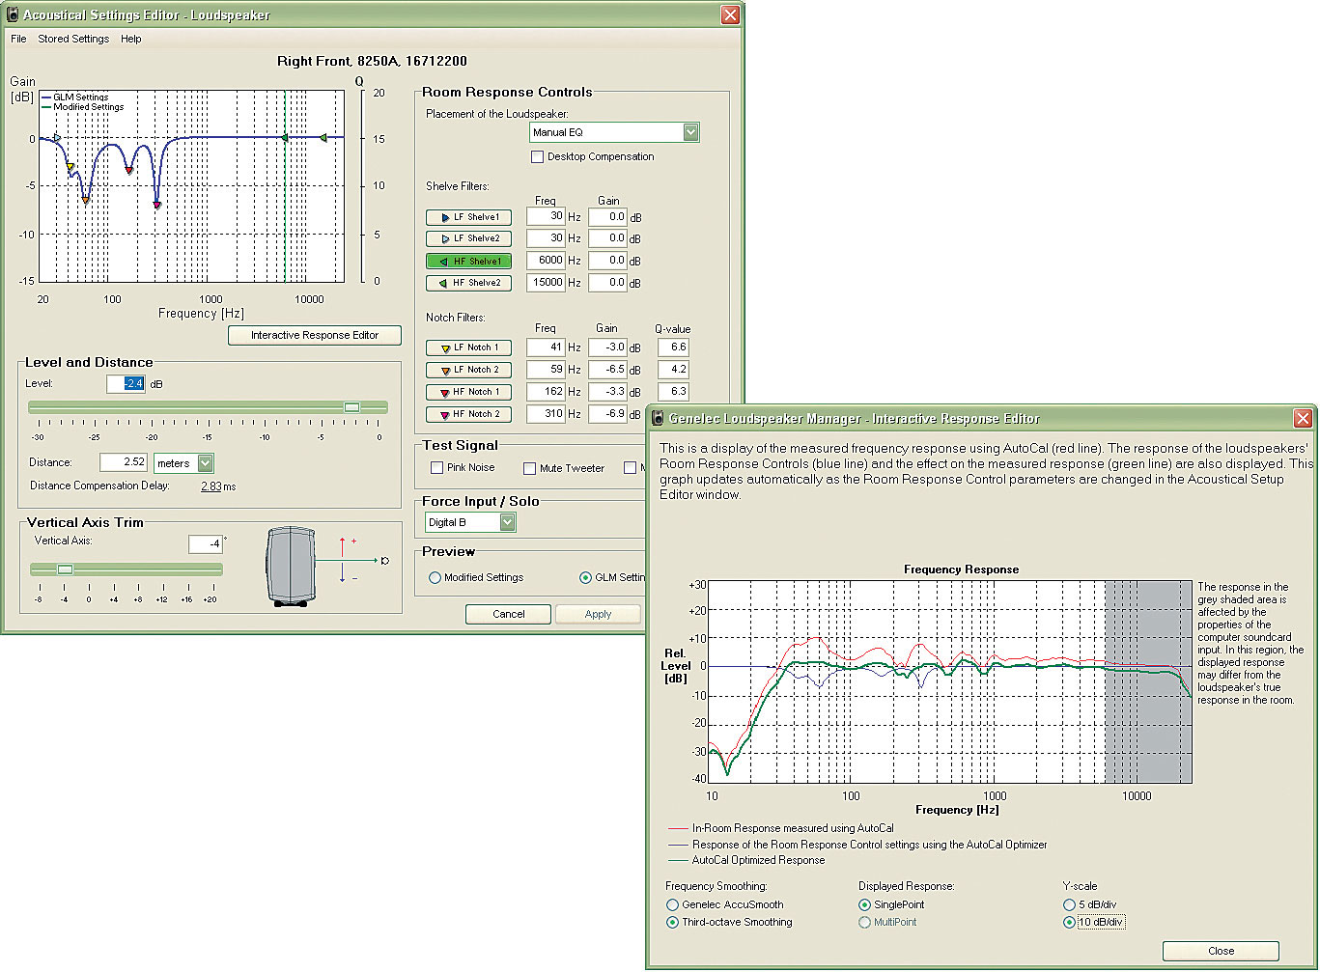The height and width of the screenshot is (972, 1320).
Task: Click the 2.83 ms compensation delay value
Action: pyautogui.click(x=211, y=486)
